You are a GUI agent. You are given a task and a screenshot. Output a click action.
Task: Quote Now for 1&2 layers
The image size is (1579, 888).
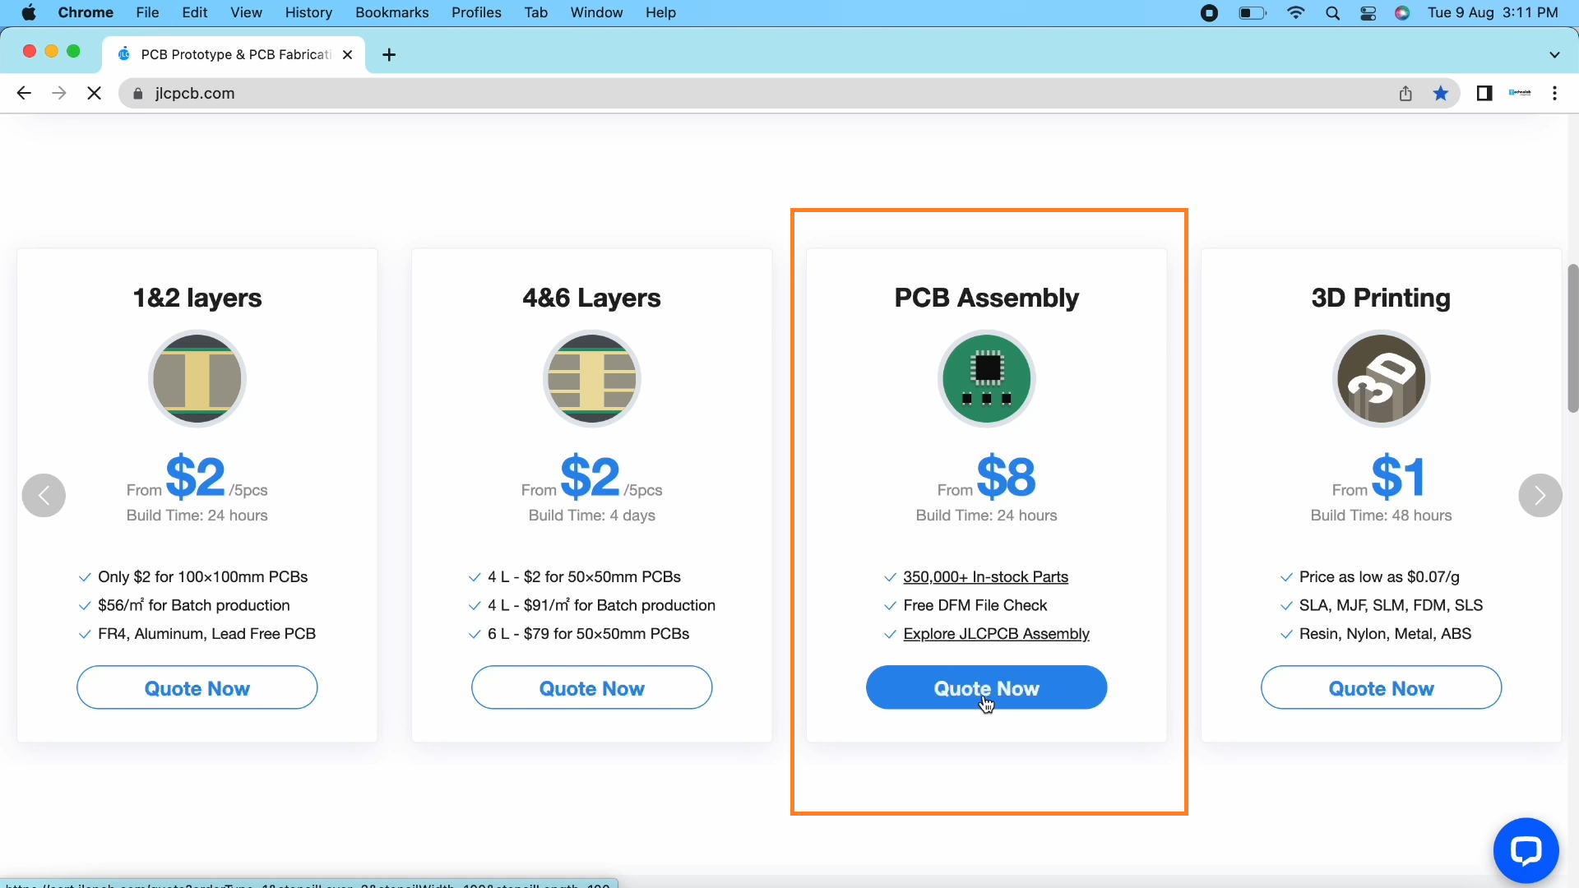tap(197, 688)
